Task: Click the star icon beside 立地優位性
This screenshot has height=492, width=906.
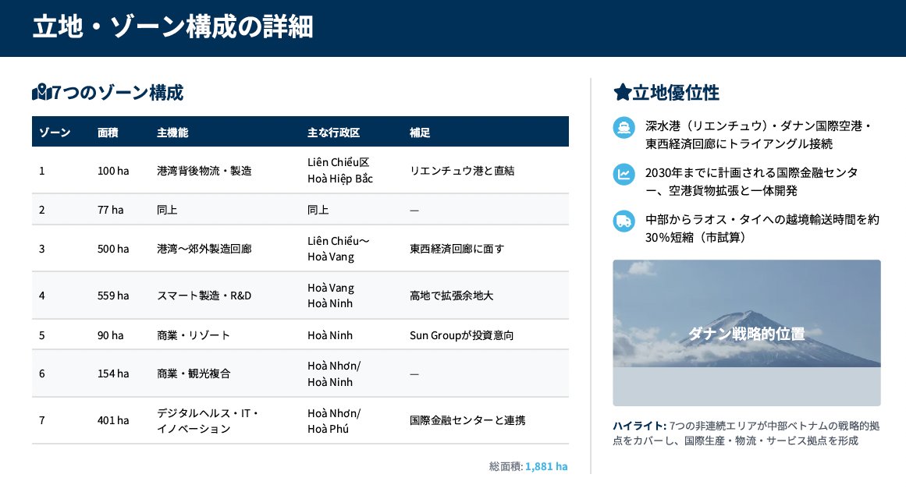Action: pyautogui.click(x=622, y=92)
